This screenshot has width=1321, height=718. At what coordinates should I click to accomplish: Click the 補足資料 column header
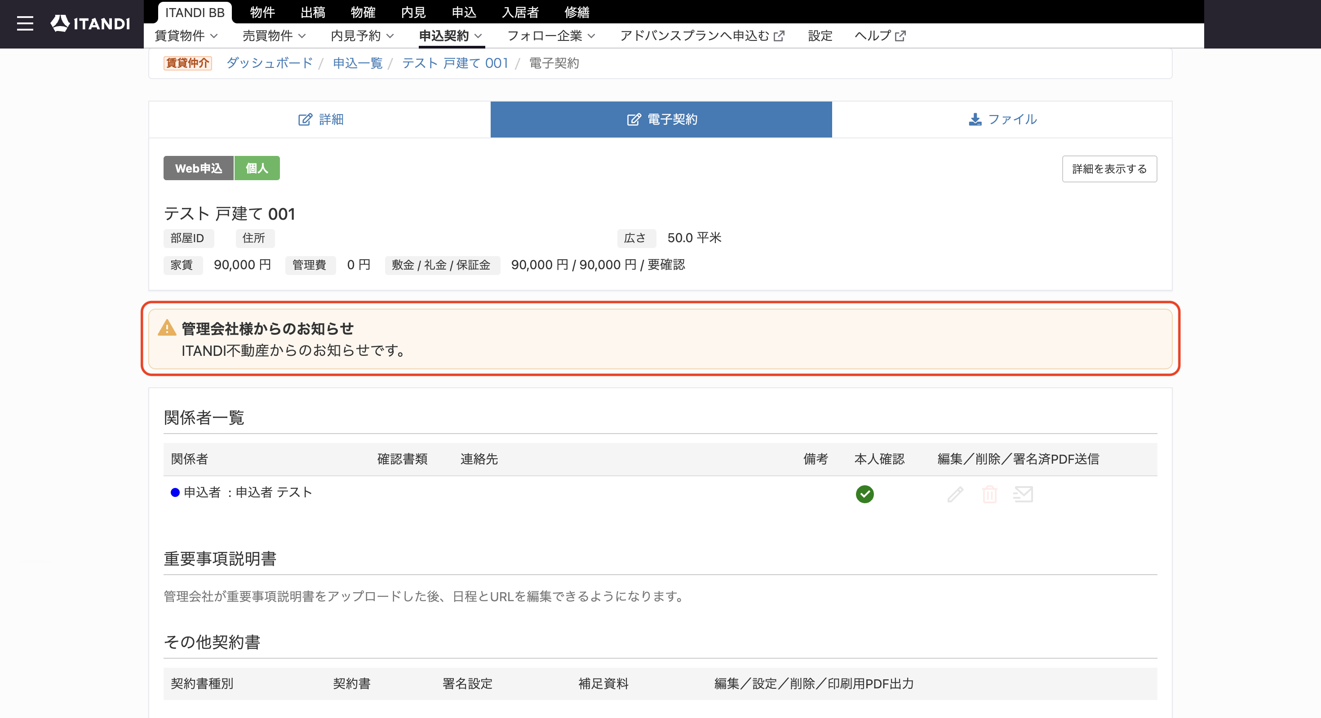pos(603,684)
